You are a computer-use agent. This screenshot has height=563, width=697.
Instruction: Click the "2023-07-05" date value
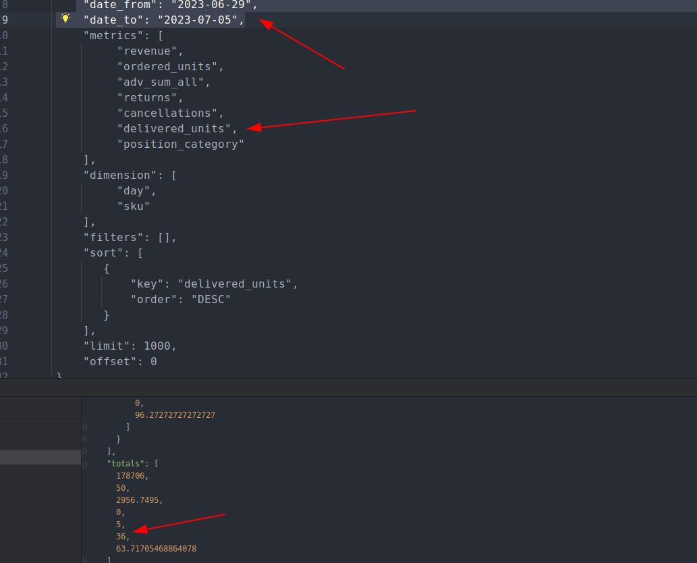coord(198,20)
